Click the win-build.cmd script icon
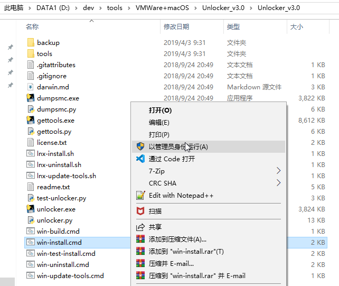This screenshot has width=339, height=286. (31, 231)
